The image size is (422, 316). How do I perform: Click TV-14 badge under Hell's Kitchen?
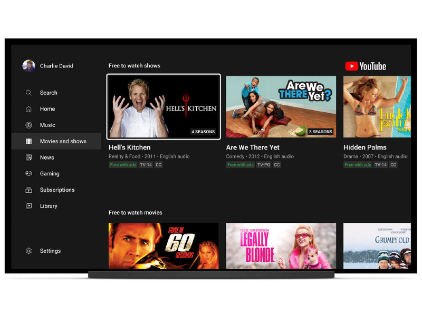tap(146, 165)
